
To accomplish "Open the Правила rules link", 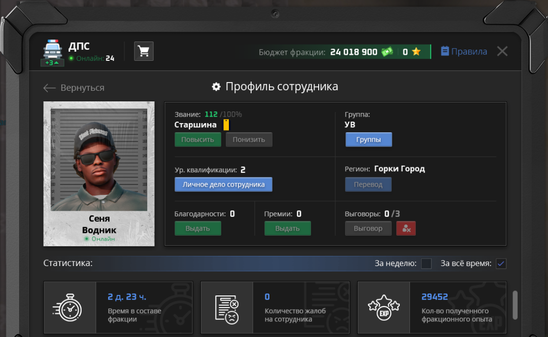I will tap(464, 51).
